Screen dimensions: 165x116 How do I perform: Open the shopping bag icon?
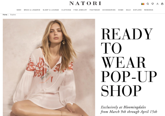[162, 4]
